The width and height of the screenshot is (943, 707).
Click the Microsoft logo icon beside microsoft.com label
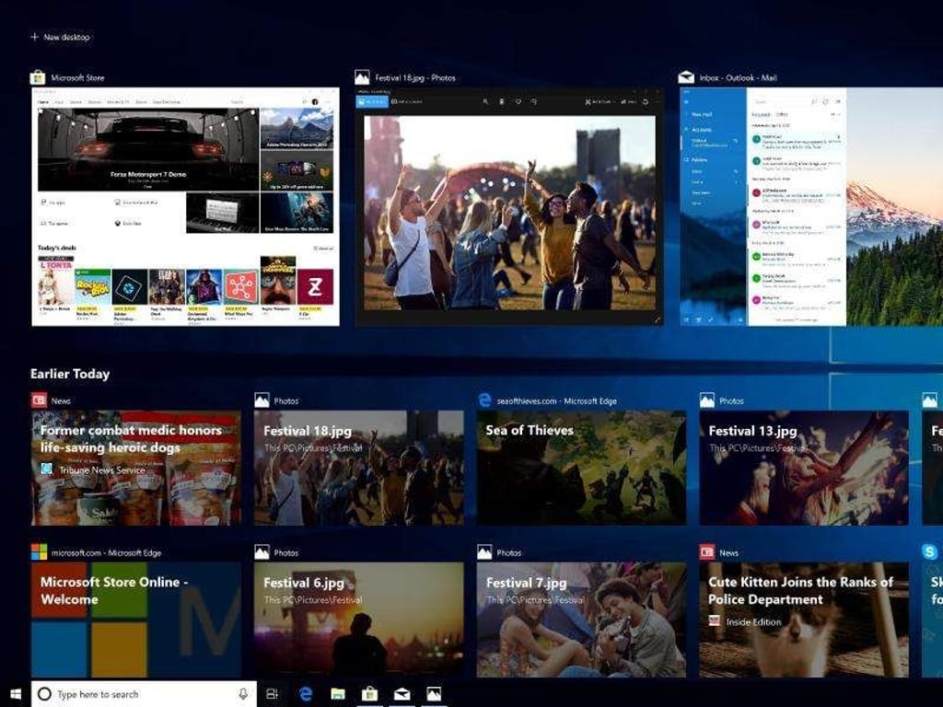click(x=39, y=552)
